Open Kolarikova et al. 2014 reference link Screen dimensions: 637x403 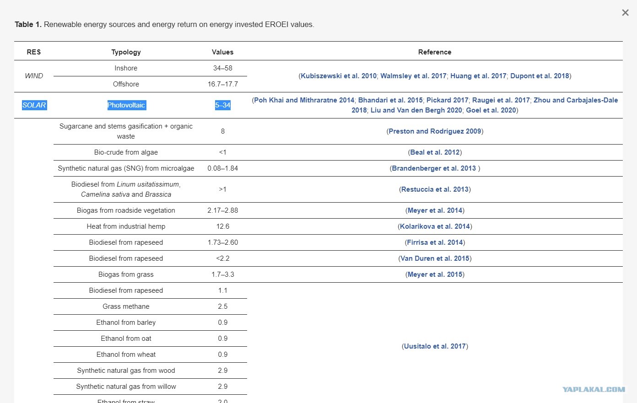[x=435, y=226]
